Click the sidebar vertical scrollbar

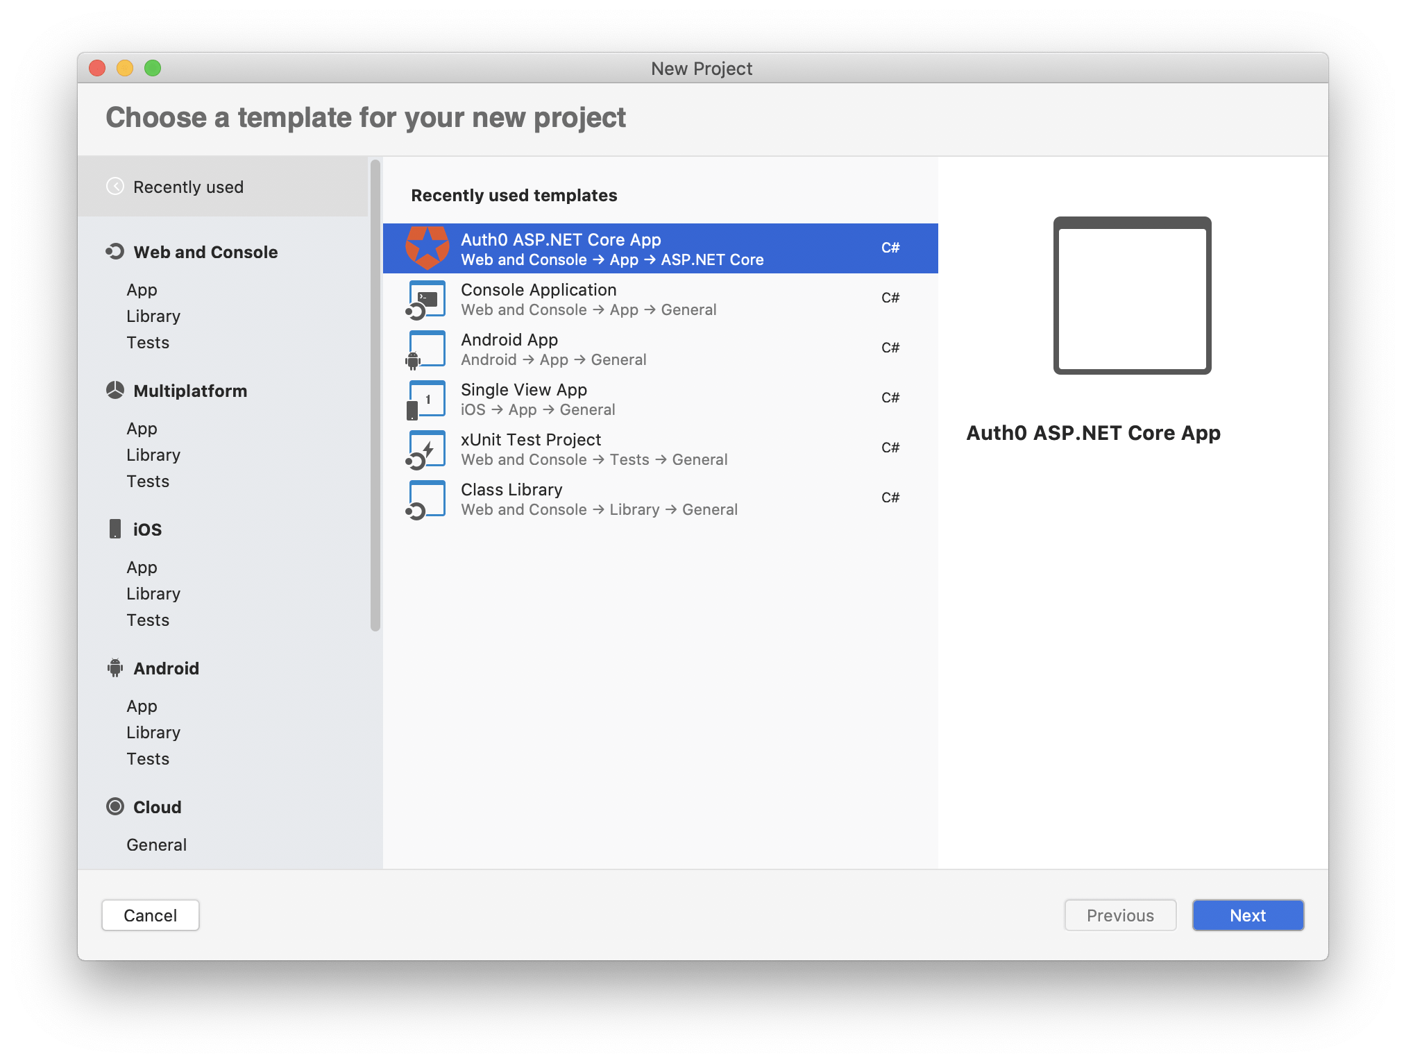click(x=375, y=396)
